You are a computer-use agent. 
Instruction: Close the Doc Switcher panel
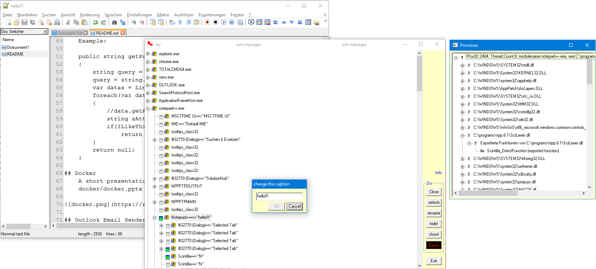tap(45, 32)
